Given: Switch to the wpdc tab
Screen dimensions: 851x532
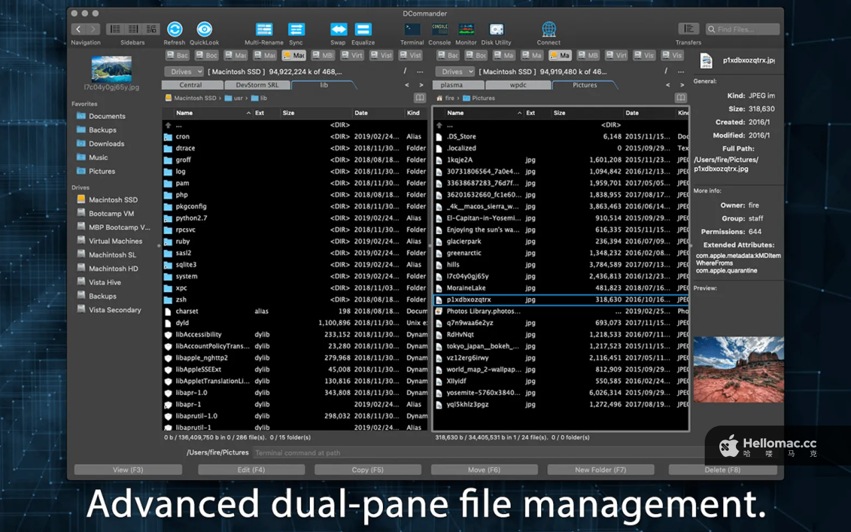Looking at the screenshot, I should coord(518,85).
